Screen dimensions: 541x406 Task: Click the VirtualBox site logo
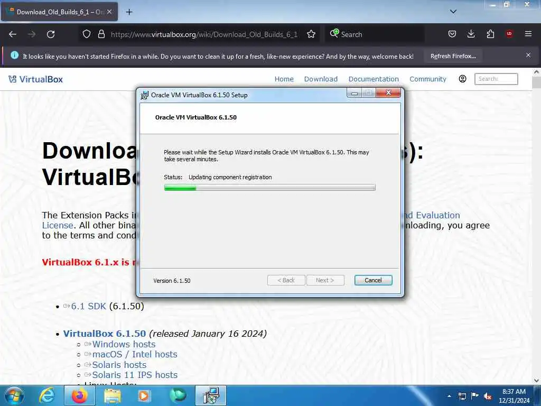[x=36, y=79]
